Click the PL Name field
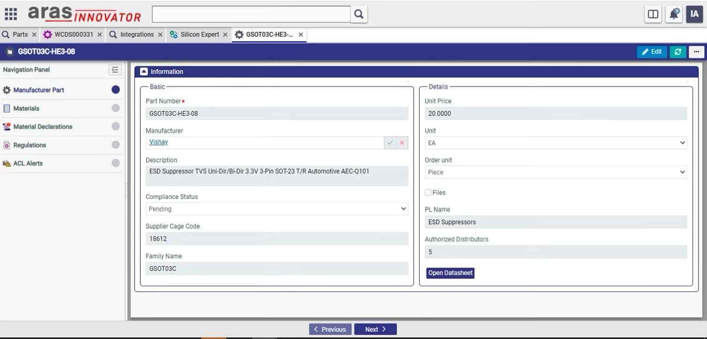The height and width of the screenshot is (339, 707). tap(556, 222)
